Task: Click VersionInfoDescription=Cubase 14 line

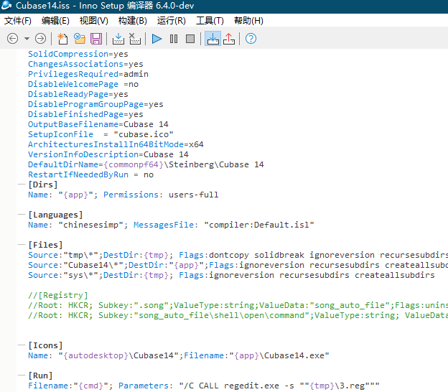Action: pos(108,154)
